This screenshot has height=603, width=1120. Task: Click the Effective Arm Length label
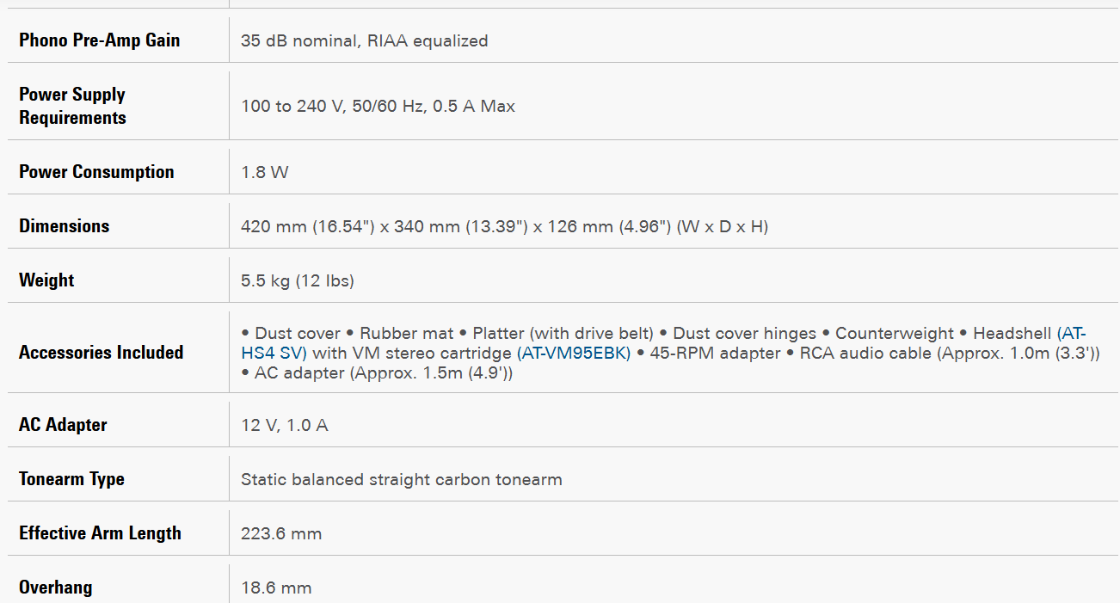click(100, 533)
